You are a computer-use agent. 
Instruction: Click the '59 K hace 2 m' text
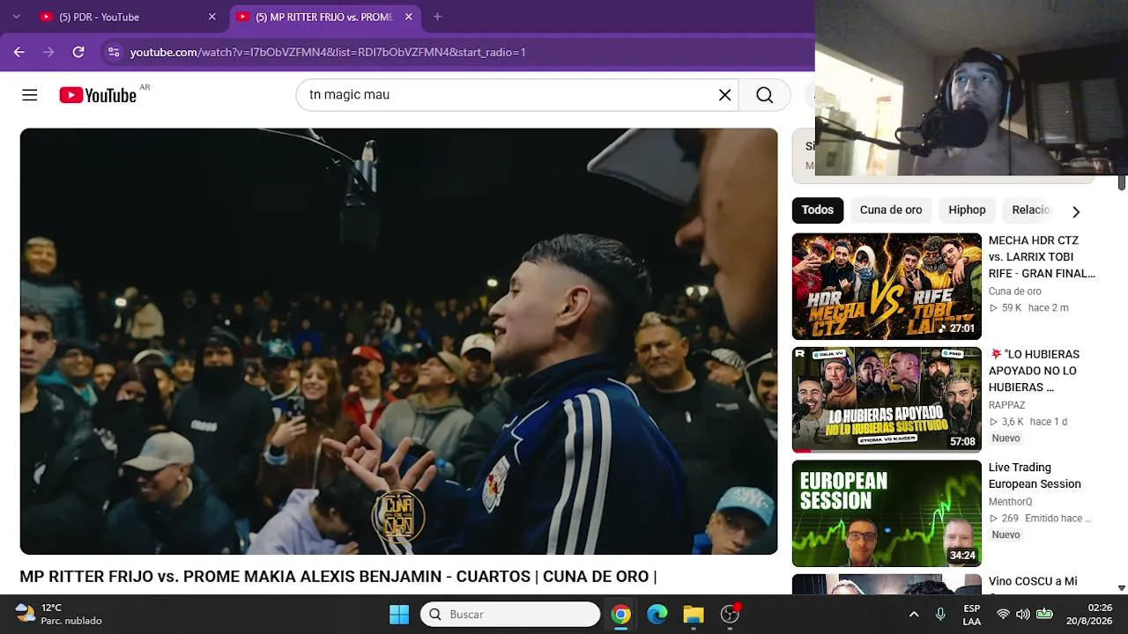tap(1028, 308)
